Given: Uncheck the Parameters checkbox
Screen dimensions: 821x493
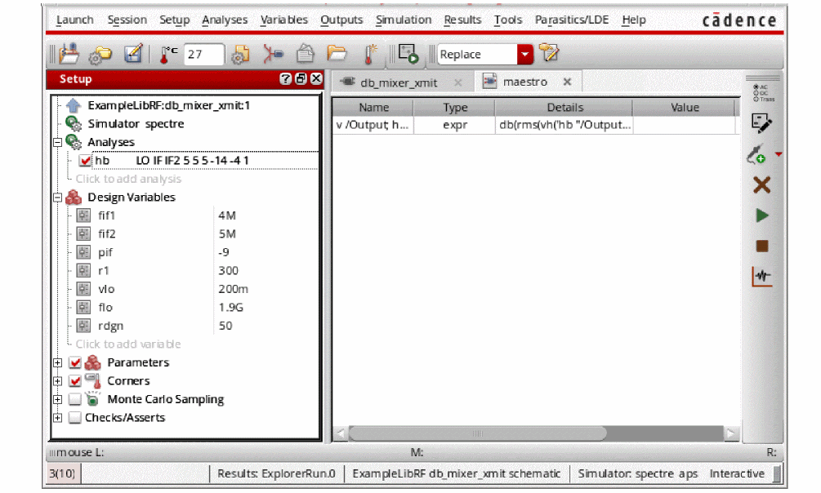Looking at the screenshot, I should click(75, 362).
